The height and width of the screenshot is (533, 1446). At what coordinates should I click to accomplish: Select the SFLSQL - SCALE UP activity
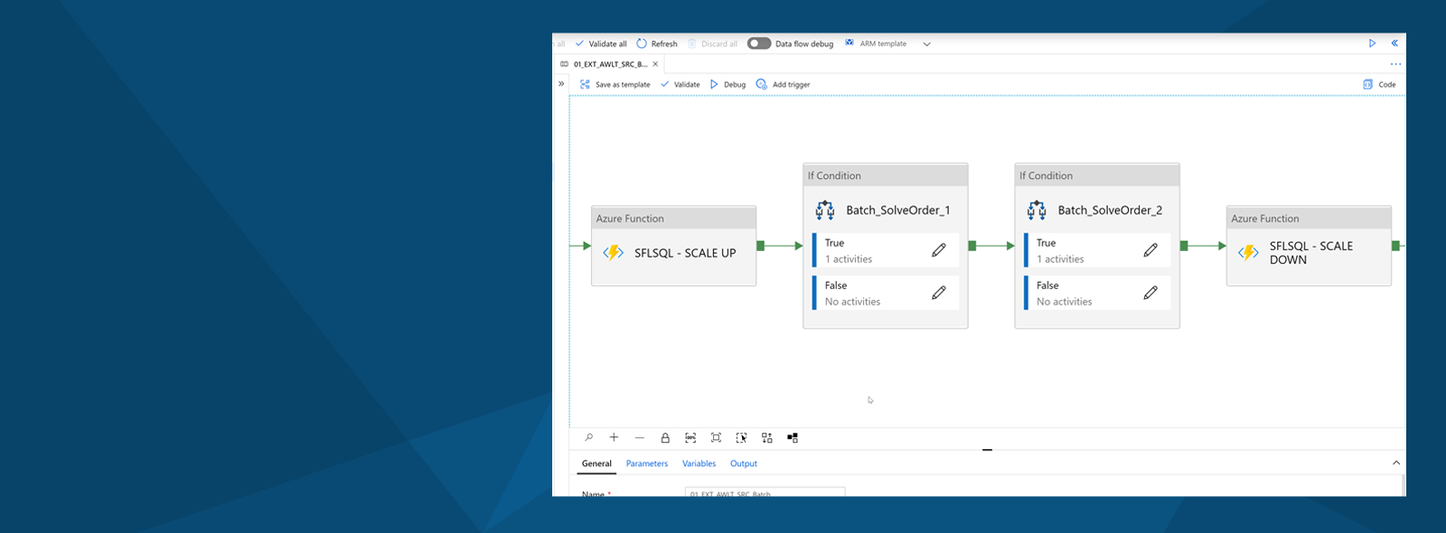673,253
